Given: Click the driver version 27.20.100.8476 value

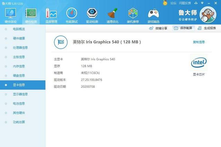Looking at the screenshot, I should [x=92, y=80].
